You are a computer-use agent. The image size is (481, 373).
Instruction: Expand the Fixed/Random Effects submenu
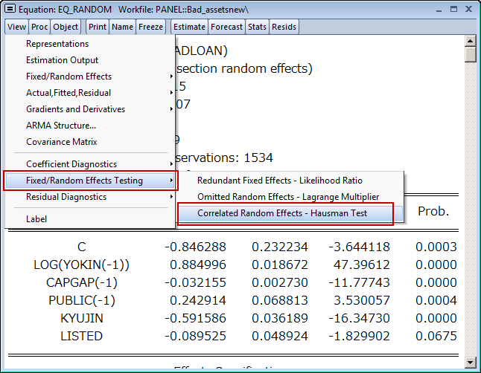(69, 77)
